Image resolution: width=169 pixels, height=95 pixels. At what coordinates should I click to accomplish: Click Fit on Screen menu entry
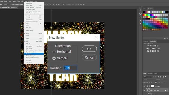(34, 20)
